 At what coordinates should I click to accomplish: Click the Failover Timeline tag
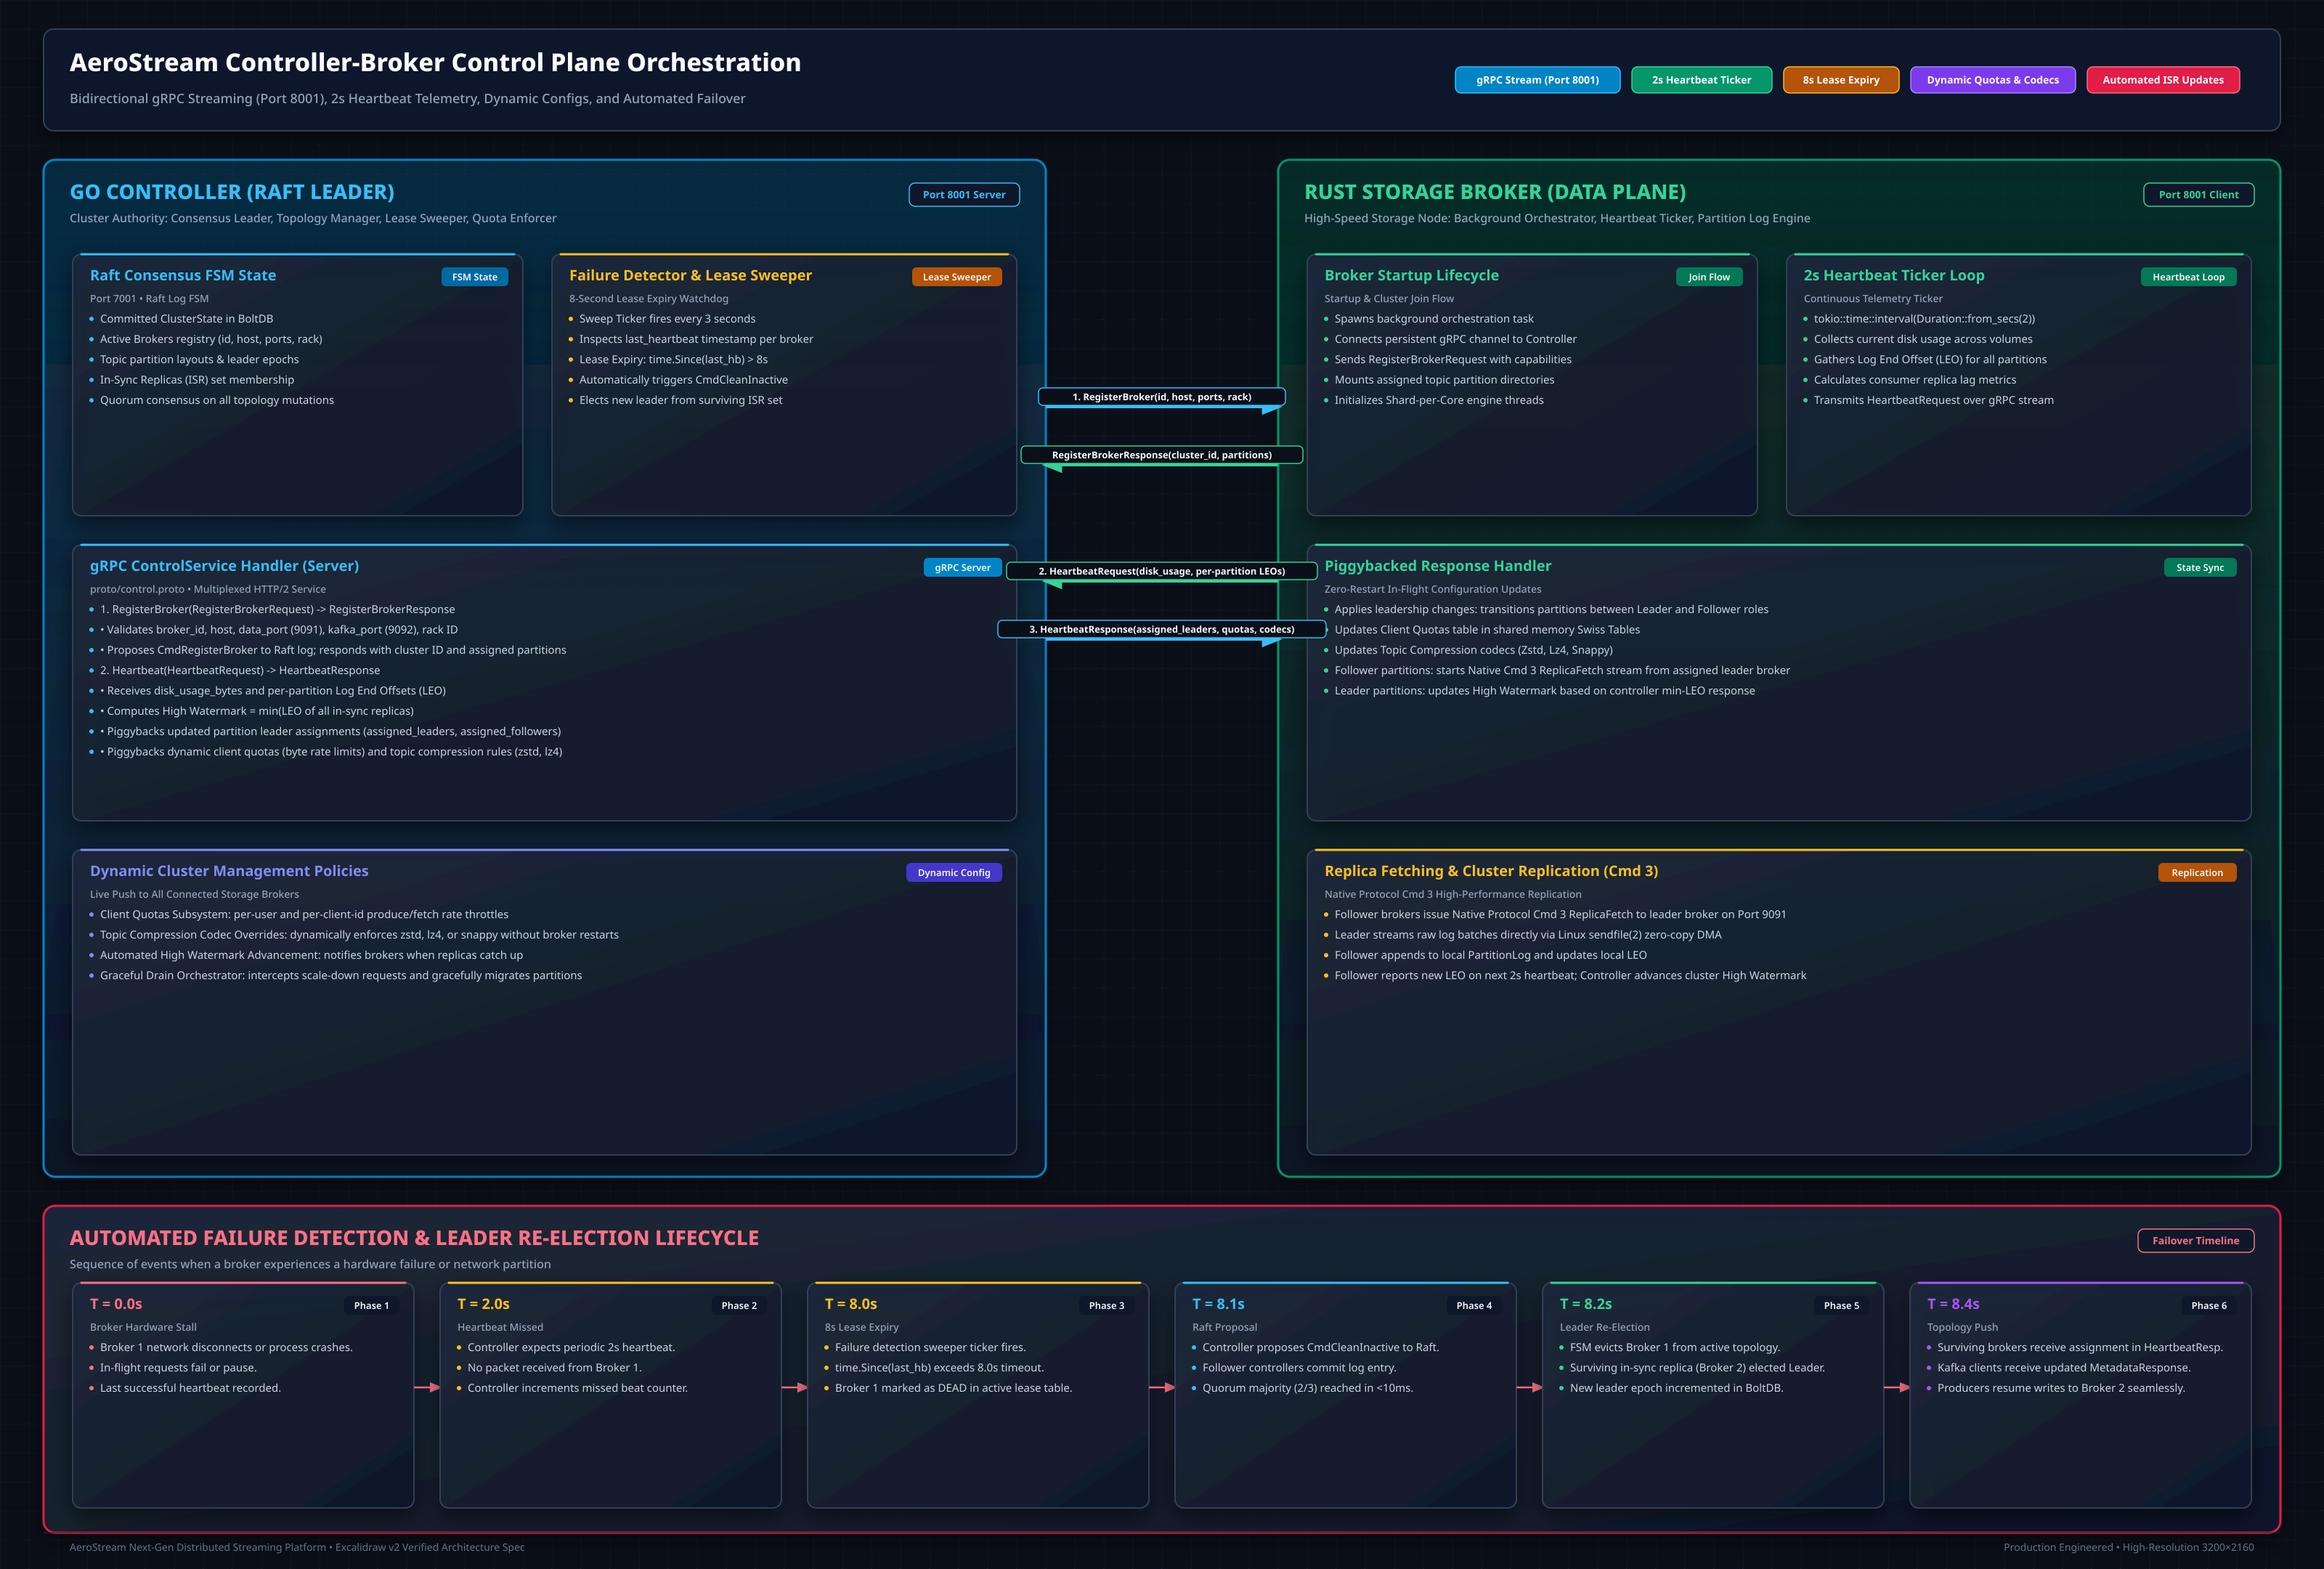tap(2195, 1241)
